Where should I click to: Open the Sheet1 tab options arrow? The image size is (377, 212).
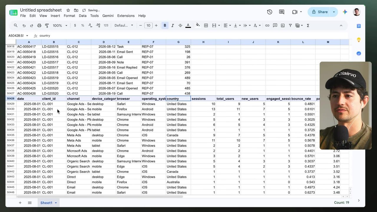(56, 203)
